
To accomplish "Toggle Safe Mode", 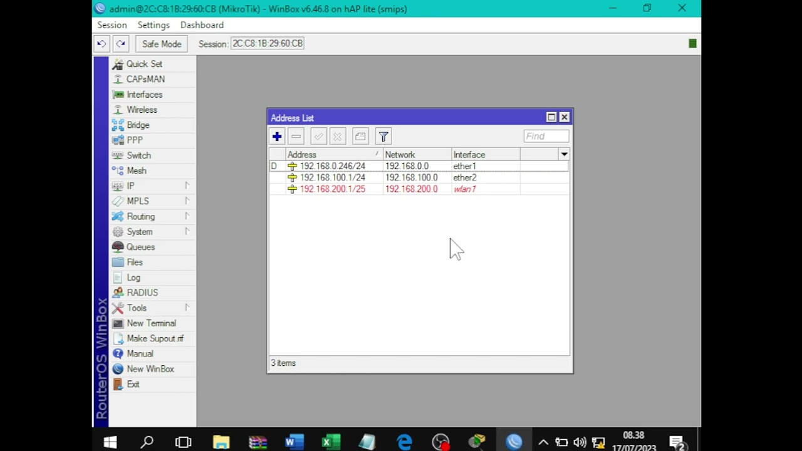I will pos(162,44).
